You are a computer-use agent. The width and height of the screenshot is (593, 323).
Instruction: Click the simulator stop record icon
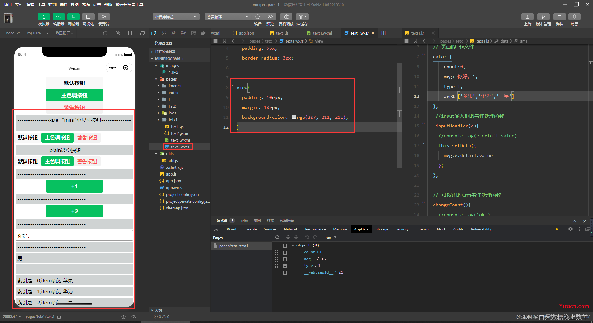(x=118, y=33)
